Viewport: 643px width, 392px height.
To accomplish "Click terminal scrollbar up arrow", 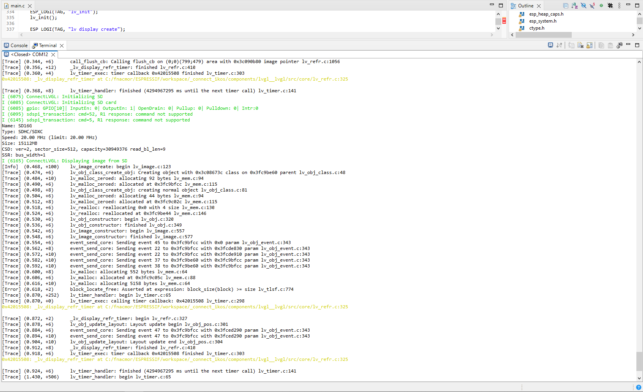I will pyautogui.click(x=639, y=62).
